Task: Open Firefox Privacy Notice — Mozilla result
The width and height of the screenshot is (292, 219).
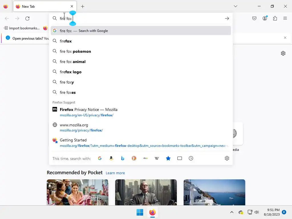Action: tap(141, 112)
